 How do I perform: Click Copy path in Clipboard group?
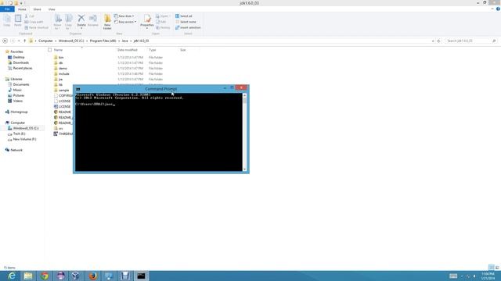pyautogui.click(x=34, y=22)
